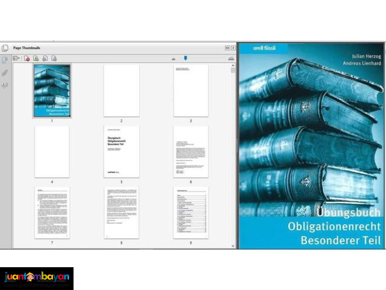Click the pages icon beside Page Thumbnails title
This screenshot has height=290, width=386.
coord(5,48)
